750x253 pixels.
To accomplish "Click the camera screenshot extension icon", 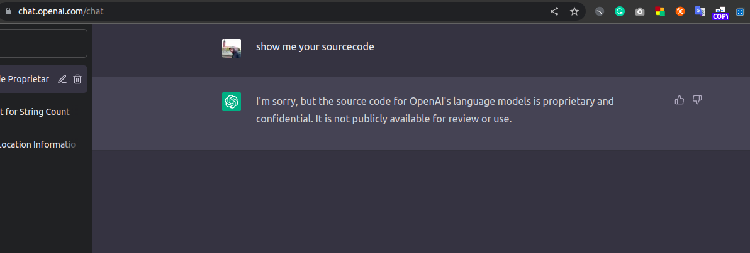I will point(640,11).
